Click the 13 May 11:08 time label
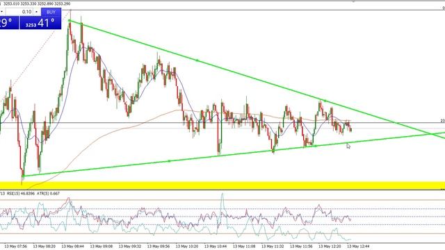This screenshot has width=445, height=250. (244, 247)
